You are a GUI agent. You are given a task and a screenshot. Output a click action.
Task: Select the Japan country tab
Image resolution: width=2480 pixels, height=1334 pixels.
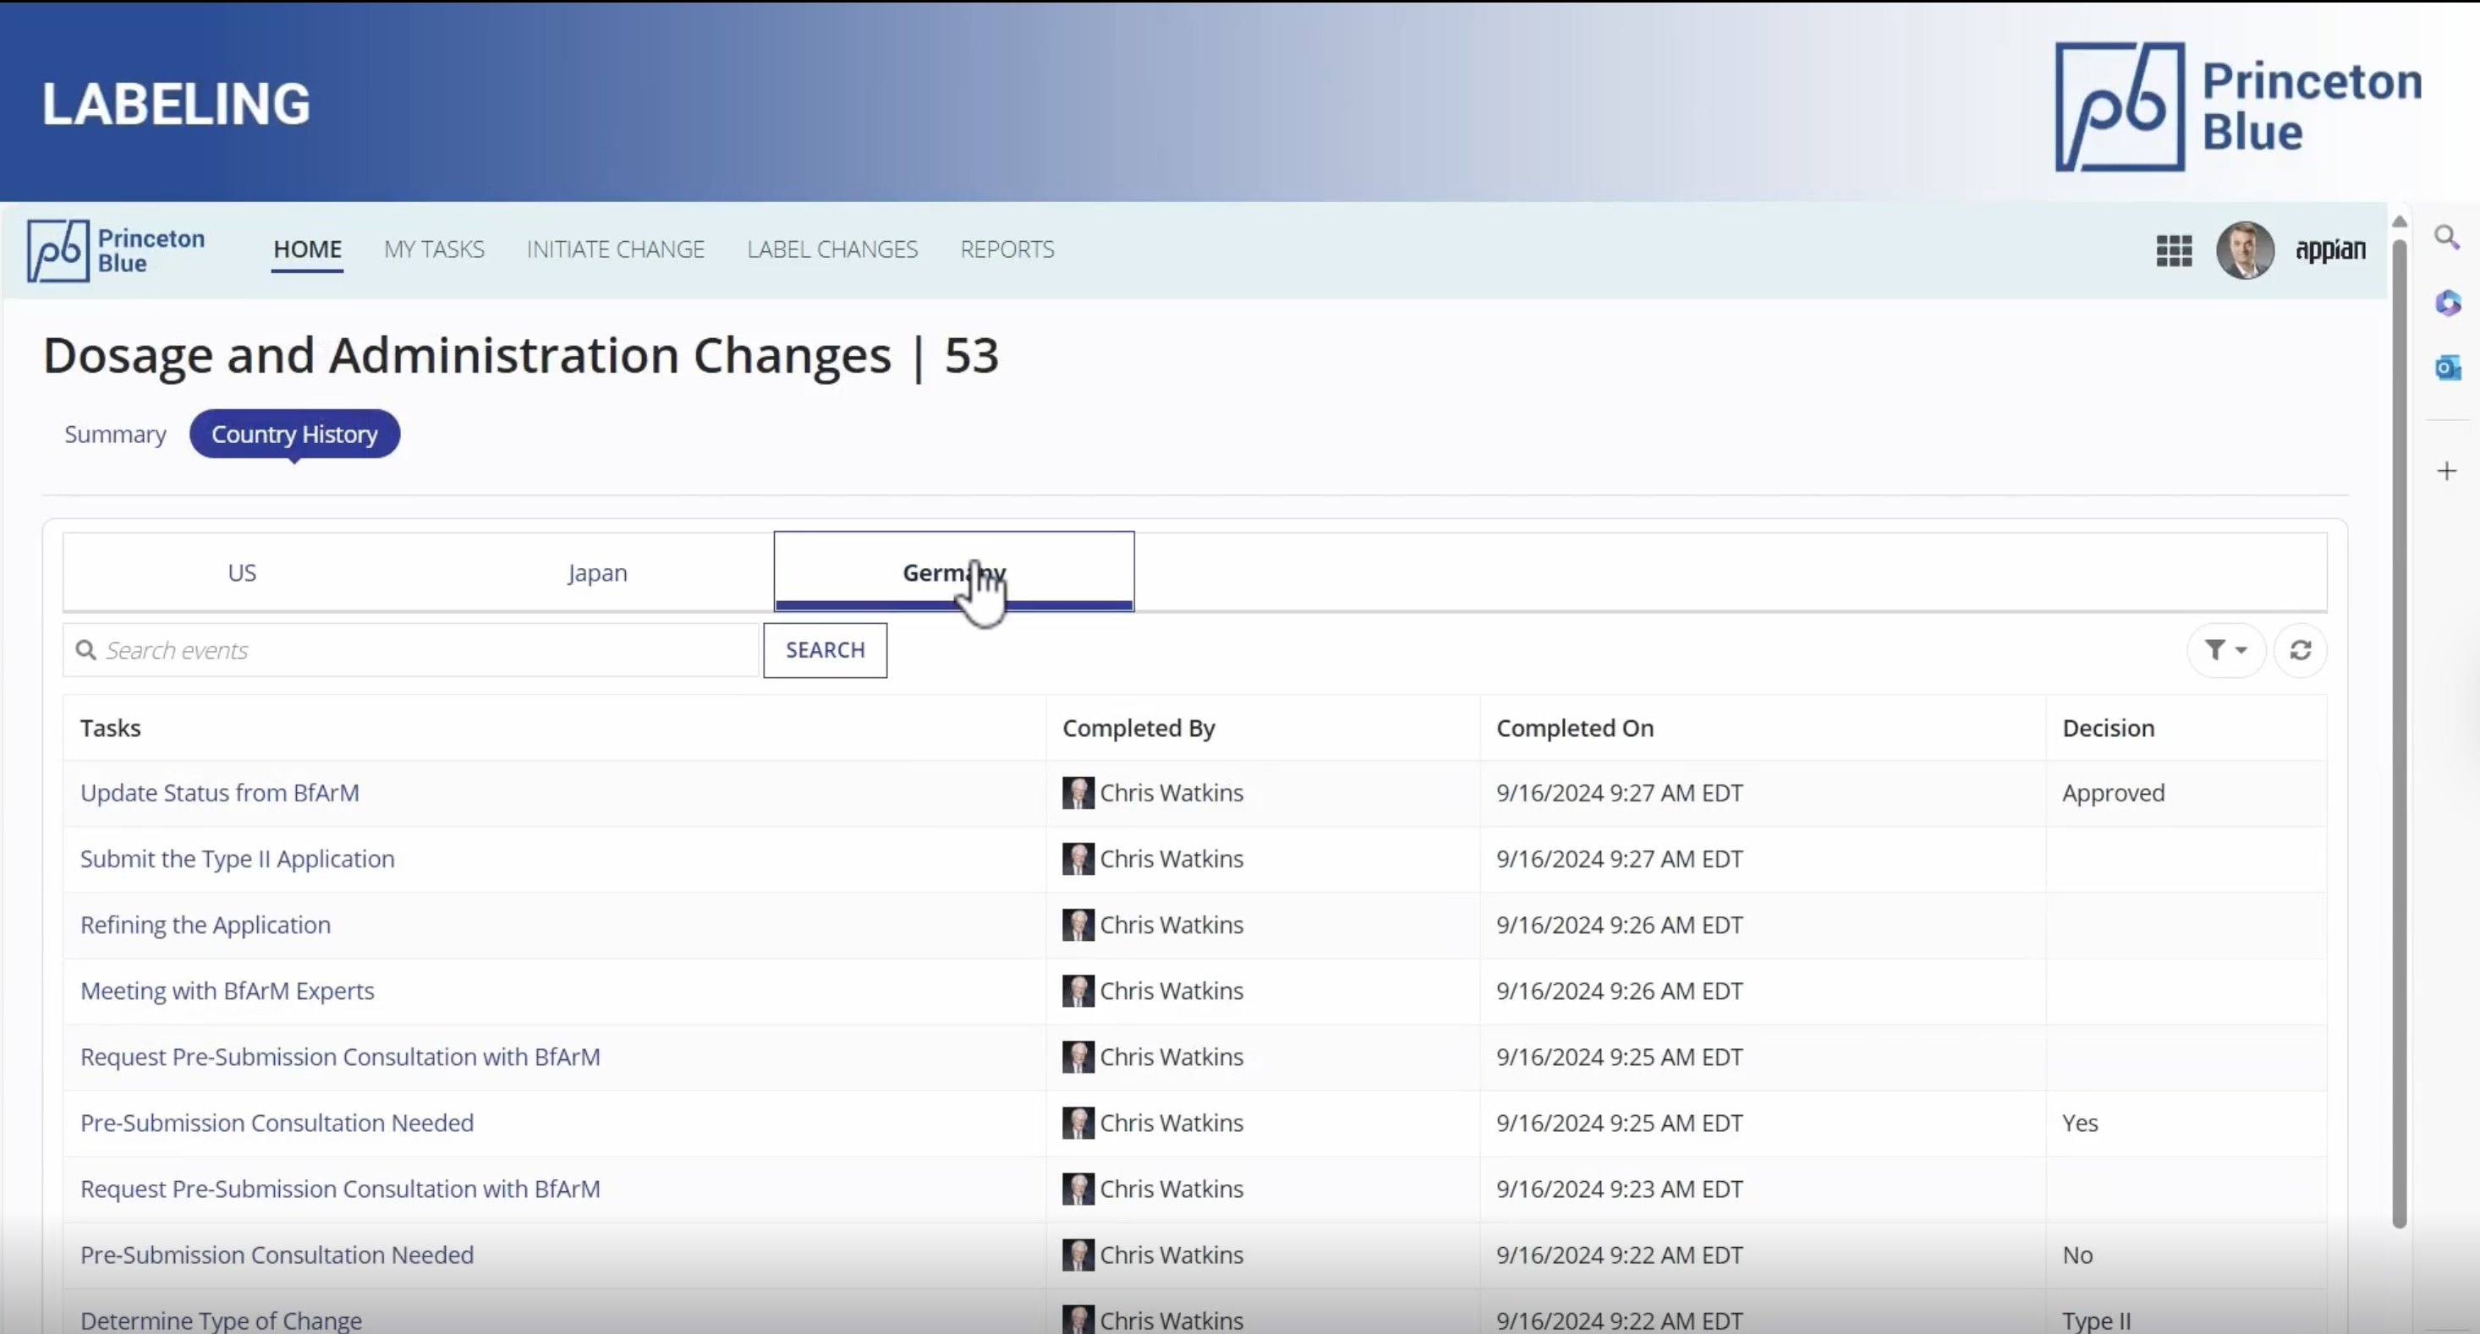(597, 572)
